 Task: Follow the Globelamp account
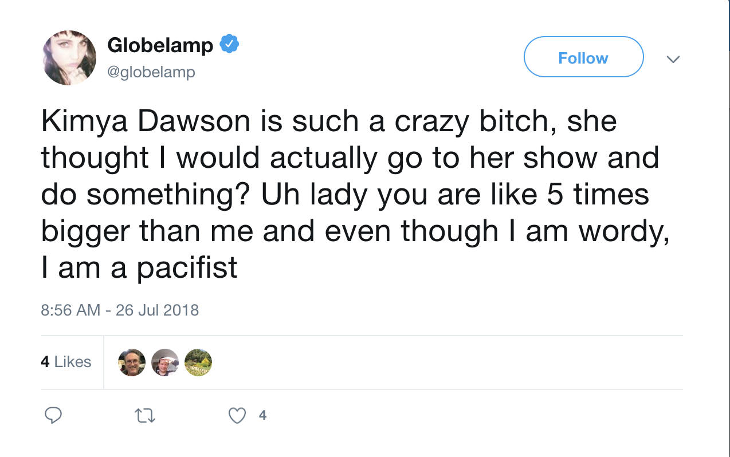(583, 57)
